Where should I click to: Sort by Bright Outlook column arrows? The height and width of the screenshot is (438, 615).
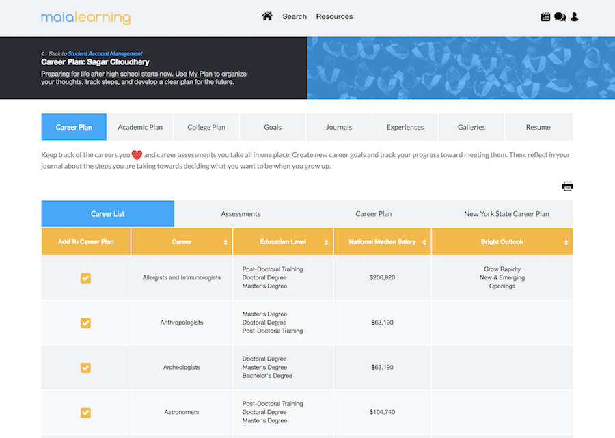(x=566, y=242)
